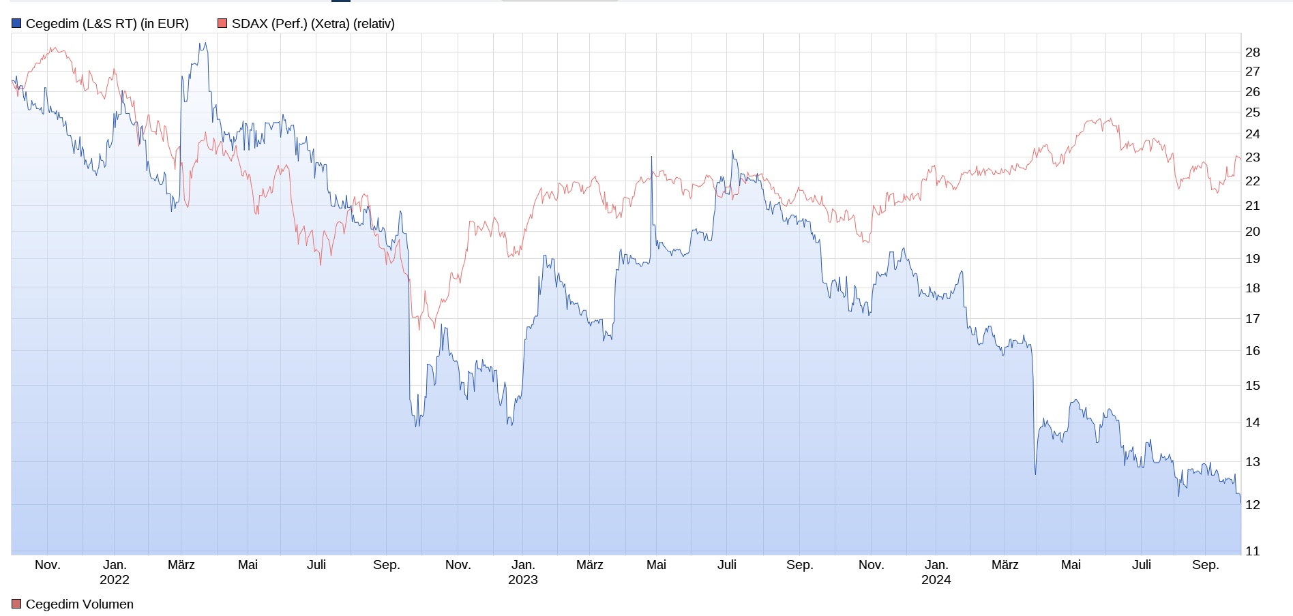This screenshot has height=616, width=1293.
Task: Select the 'Cegedim (L&S RT) (in EUR)' legend label
Action: point(107,24)
